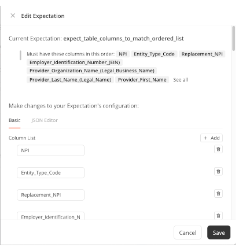Click the Entity_Type_Code tag in summary

[x=154, y=54]
